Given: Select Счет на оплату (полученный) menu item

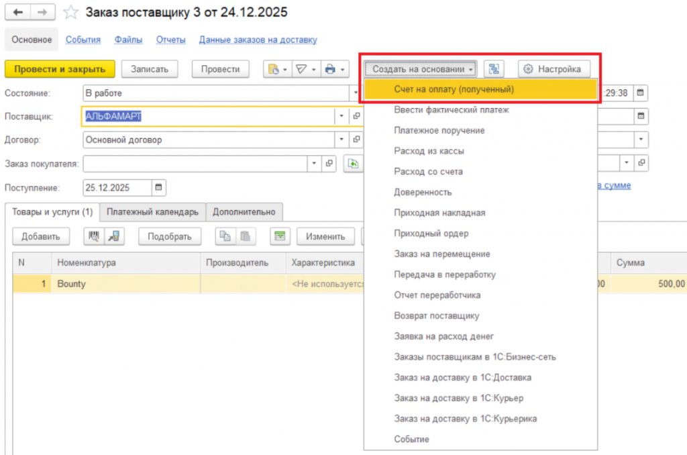Looking at the screenshot, I should click(x=480, y=89).
